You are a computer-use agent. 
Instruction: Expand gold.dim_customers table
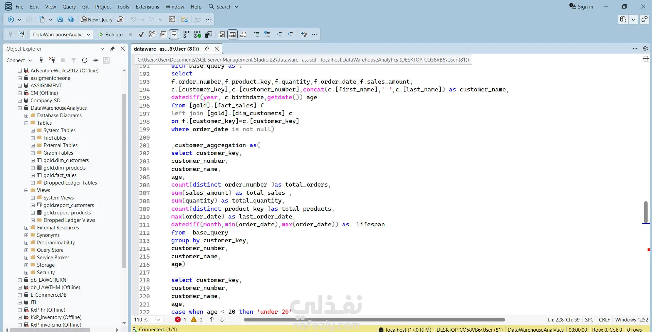click(33, 160)
